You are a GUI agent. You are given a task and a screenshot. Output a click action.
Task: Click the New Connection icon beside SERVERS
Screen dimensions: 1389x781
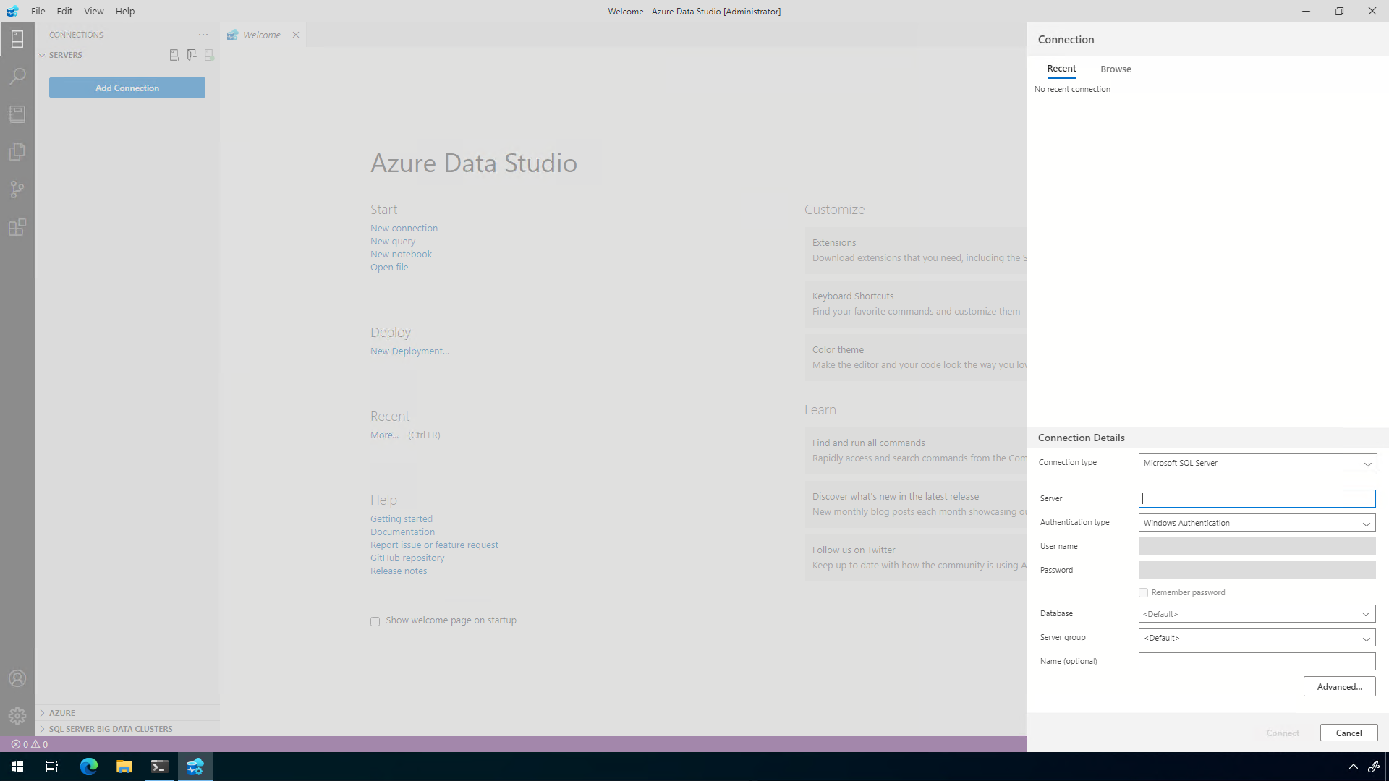[174, 55]
